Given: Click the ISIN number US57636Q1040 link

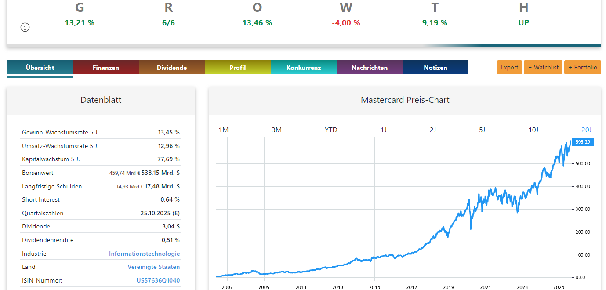Looking at the screenshot, I should tap(158, 280).
